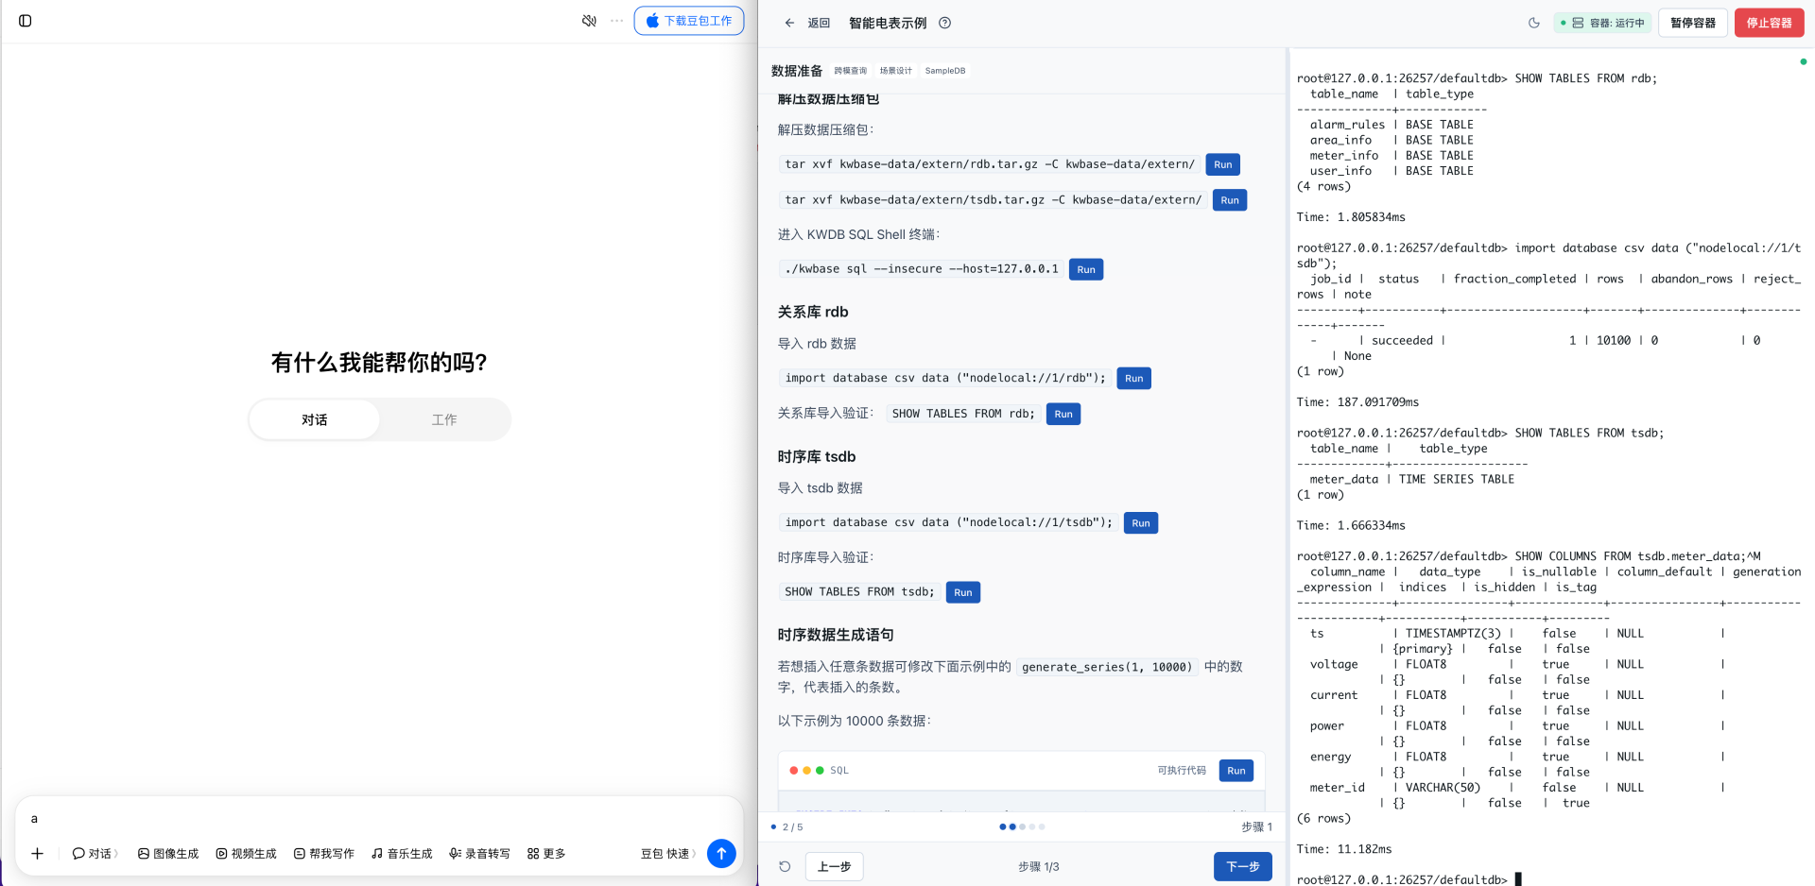
Task: Click the step progress dots indicator
Action: (x=1022, y=826)
